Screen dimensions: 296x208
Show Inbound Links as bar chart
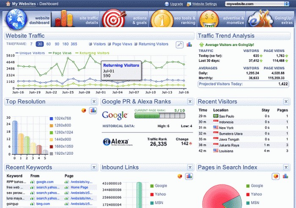189,176
